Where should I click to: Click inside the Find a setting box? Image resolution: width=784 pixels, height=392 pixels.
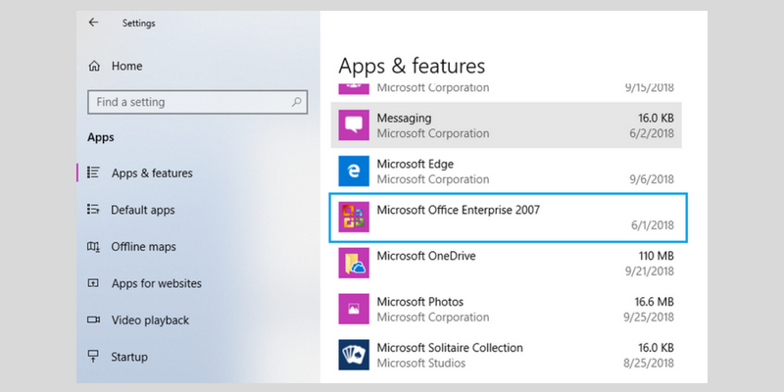[x=198, y=102]
